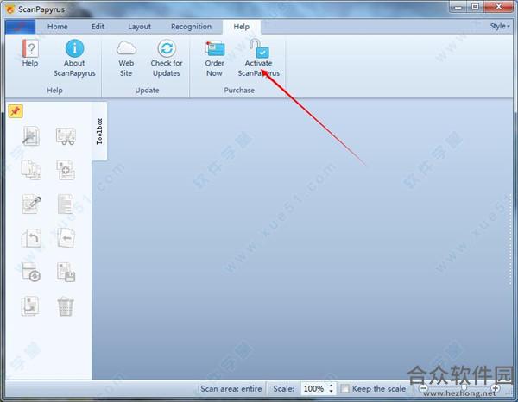Click the zoom out minus button

[x=424, y=388]
